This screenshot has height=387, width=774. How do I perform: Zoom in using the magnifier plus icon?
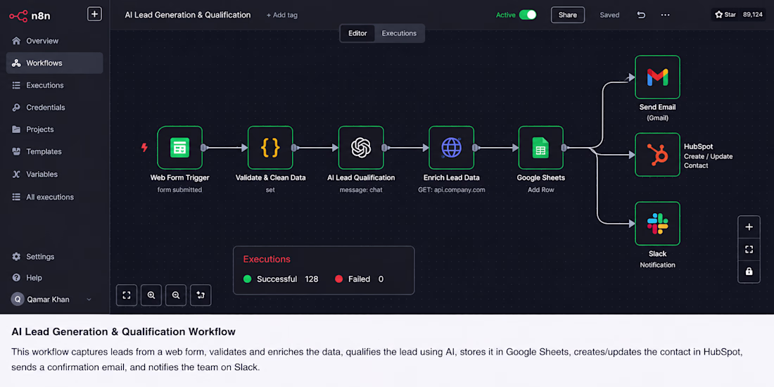pos(151,296)
